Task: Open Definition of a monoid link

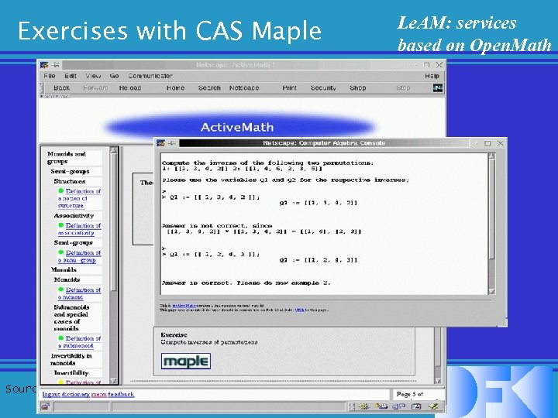Action: point(79,293)
